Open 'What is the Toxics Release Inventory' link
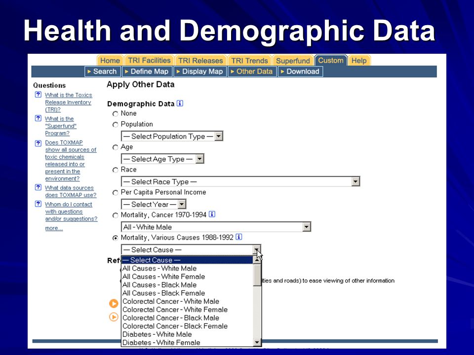Viewport: 474px width, 355px height. coord(68,102)
